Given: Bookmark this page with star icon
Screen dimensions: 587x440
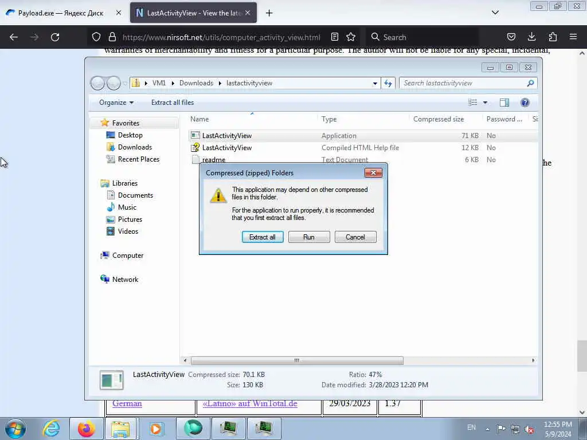Looking at the screenshot, I should tap(351, 37).
